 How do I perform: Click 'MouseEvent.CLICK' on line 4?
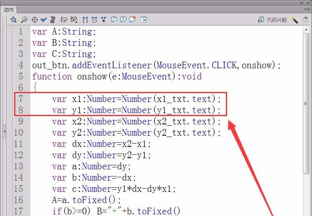pos(197,65)
